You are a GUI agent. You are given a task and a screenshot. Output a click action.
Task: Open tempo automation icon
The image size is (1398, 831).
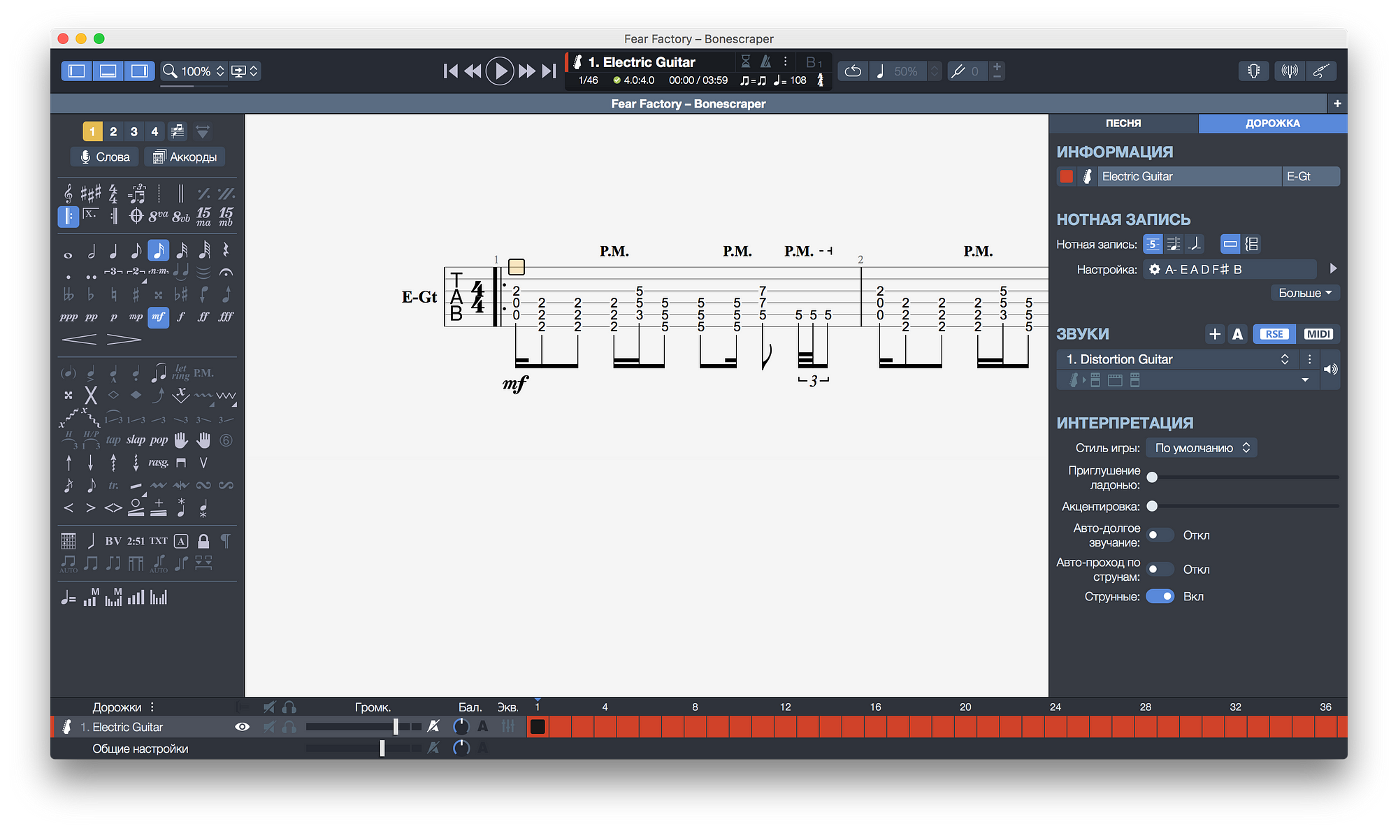[x=69, y=598]
